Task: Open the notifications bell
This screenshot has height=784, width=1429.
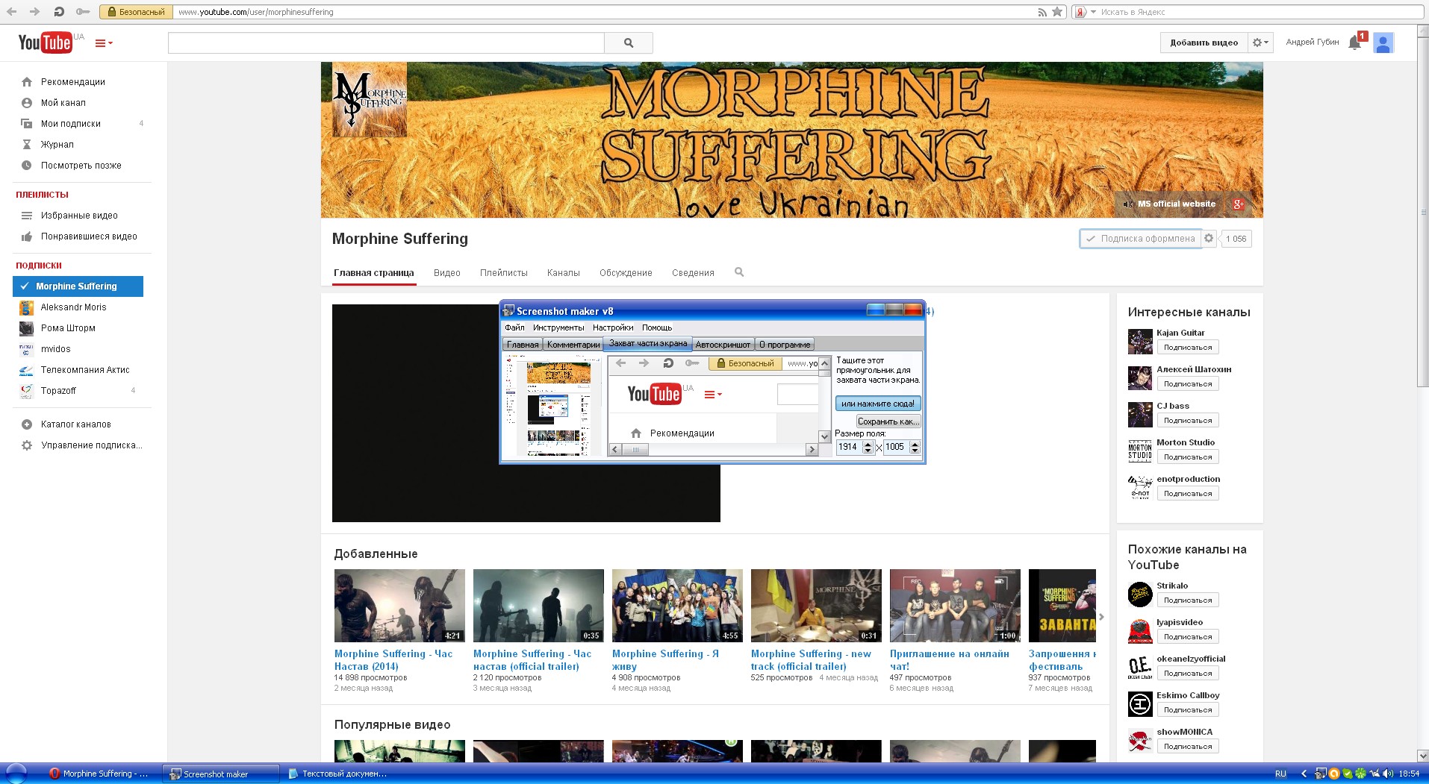Action: pyautogui.click(x=1355, y=43)
